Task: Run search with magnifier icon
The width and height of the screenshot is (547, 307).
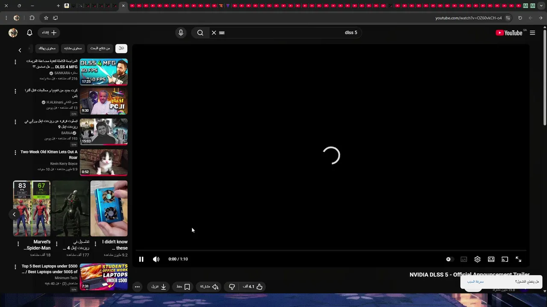Action: (x=200, y=33)
